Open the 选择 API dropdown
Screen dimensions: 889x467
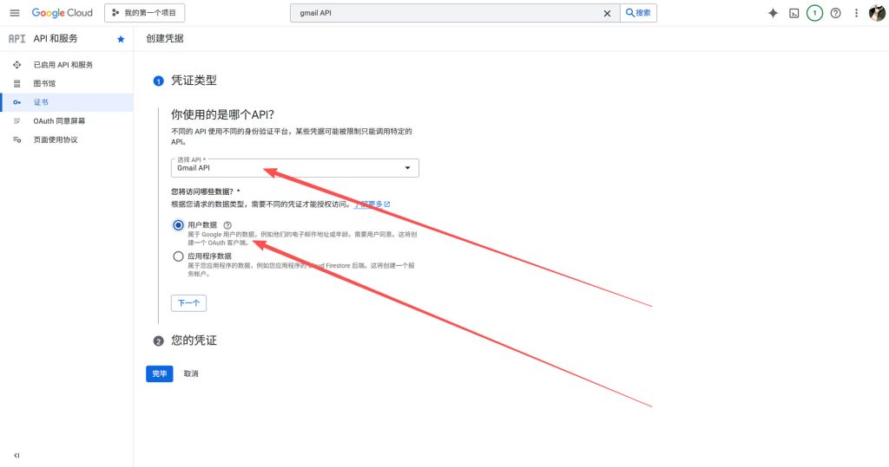coord(294,168)
